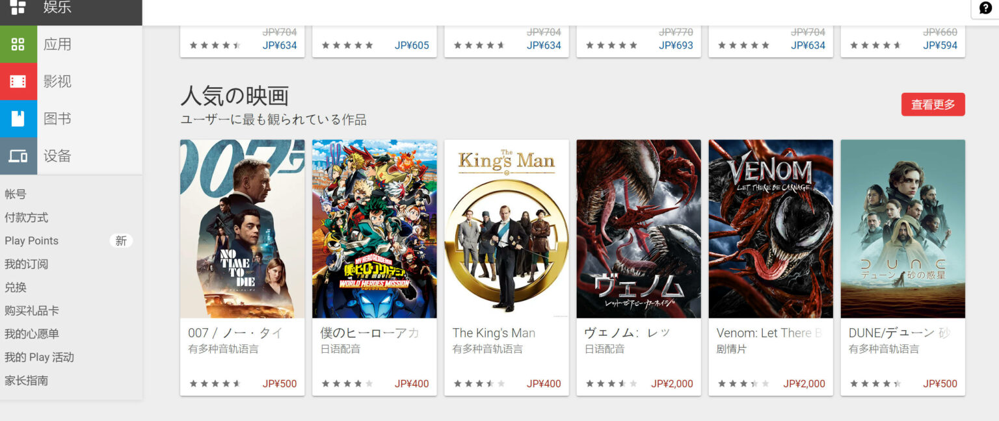Click the DUNE movie poster
This screenshot has width=999, height=421.
[903, 229]
